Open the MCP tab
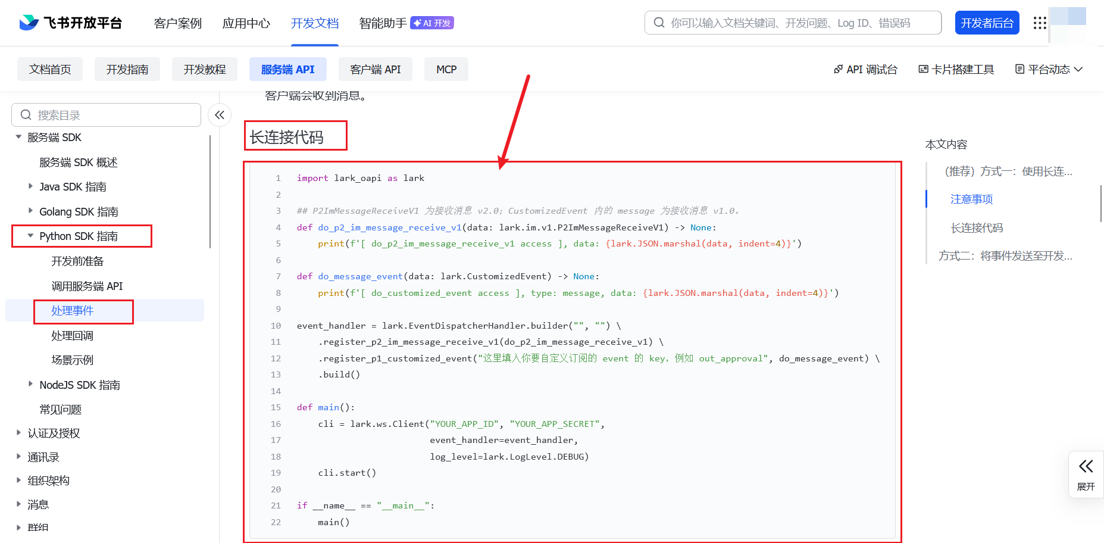 click(446, 69)
